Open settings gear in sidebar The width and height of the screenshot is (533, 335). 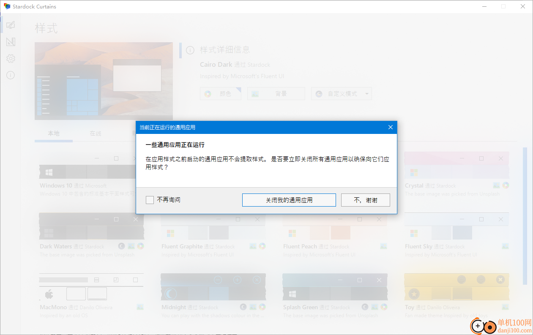(11, 59)
